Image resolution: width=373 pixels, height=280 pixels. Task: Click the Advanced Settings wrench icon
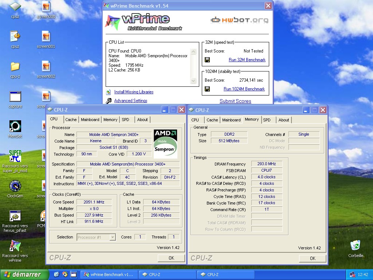[x=109, y=101]
